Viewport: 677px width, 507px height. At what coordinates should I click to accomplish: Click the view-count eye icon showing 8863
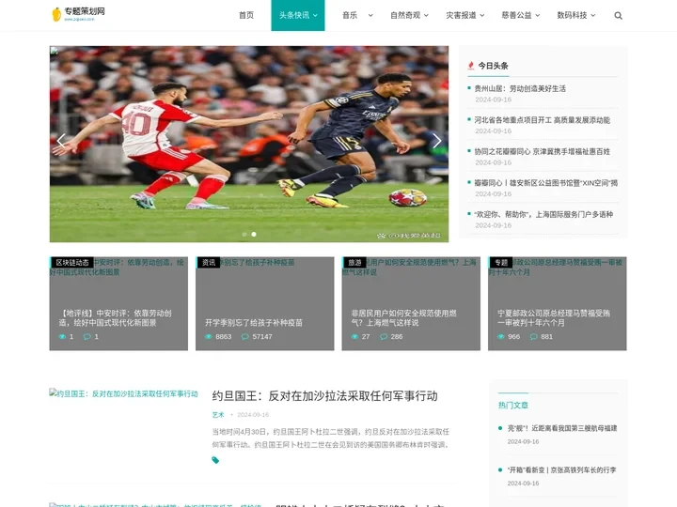(209, 337)
